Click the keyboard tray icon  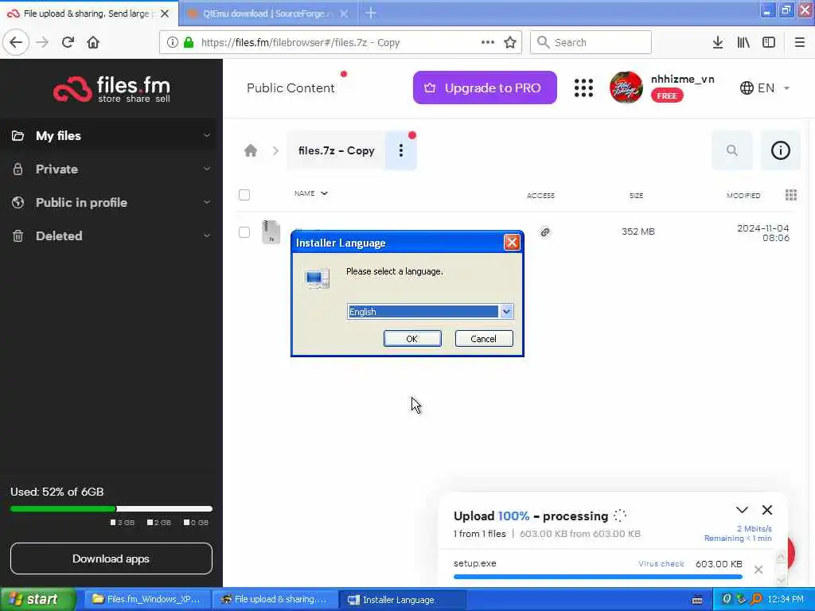click(x=697, y=600)
